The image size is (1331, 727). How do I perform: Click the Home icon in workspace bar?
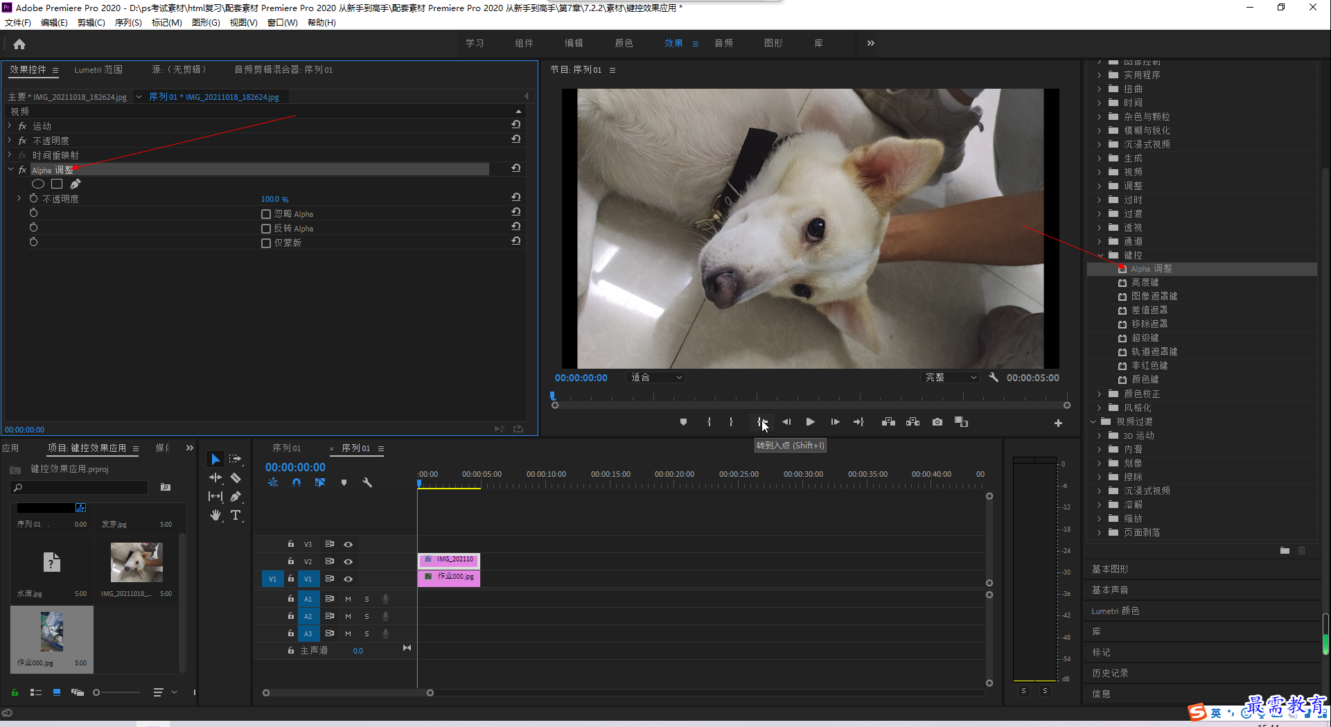coord(19,44)
